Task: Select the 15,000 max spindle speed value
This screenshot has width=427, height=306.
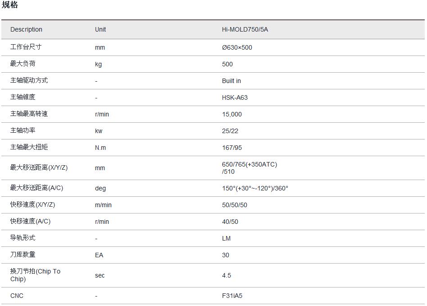Action: point(232,114)
